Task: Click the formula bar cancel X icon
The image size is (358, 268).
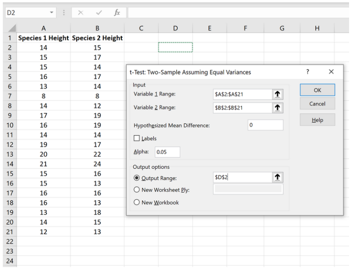Action: [81, 13]
